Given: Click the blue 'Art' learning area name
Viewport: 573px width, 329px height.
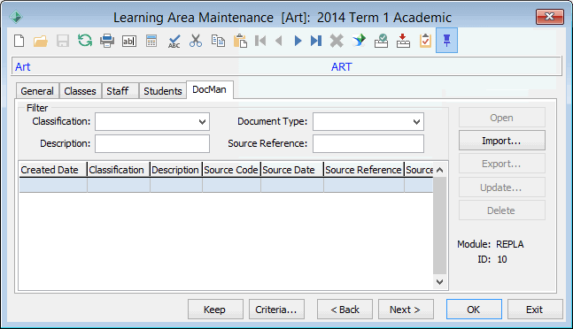Looking at the screenshot, I should (x=23, y=66).
